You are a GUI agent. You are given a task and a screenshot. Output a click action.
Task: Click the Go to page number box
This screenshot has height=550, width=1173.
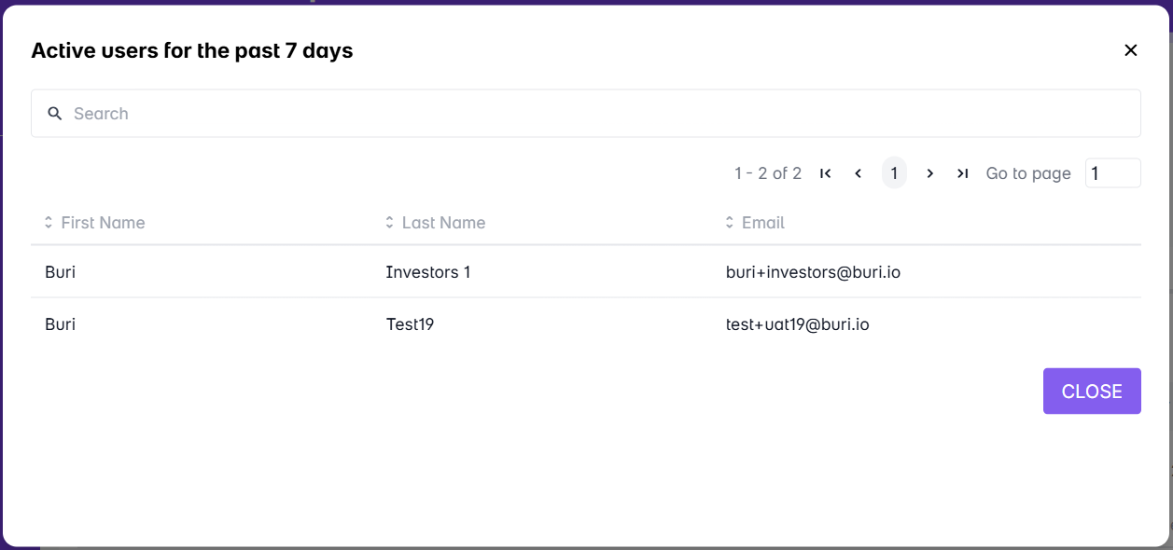tap(1112, 173)
